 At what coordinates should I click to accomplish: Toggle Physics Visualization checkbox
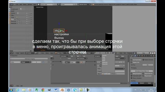click(131, 78)
